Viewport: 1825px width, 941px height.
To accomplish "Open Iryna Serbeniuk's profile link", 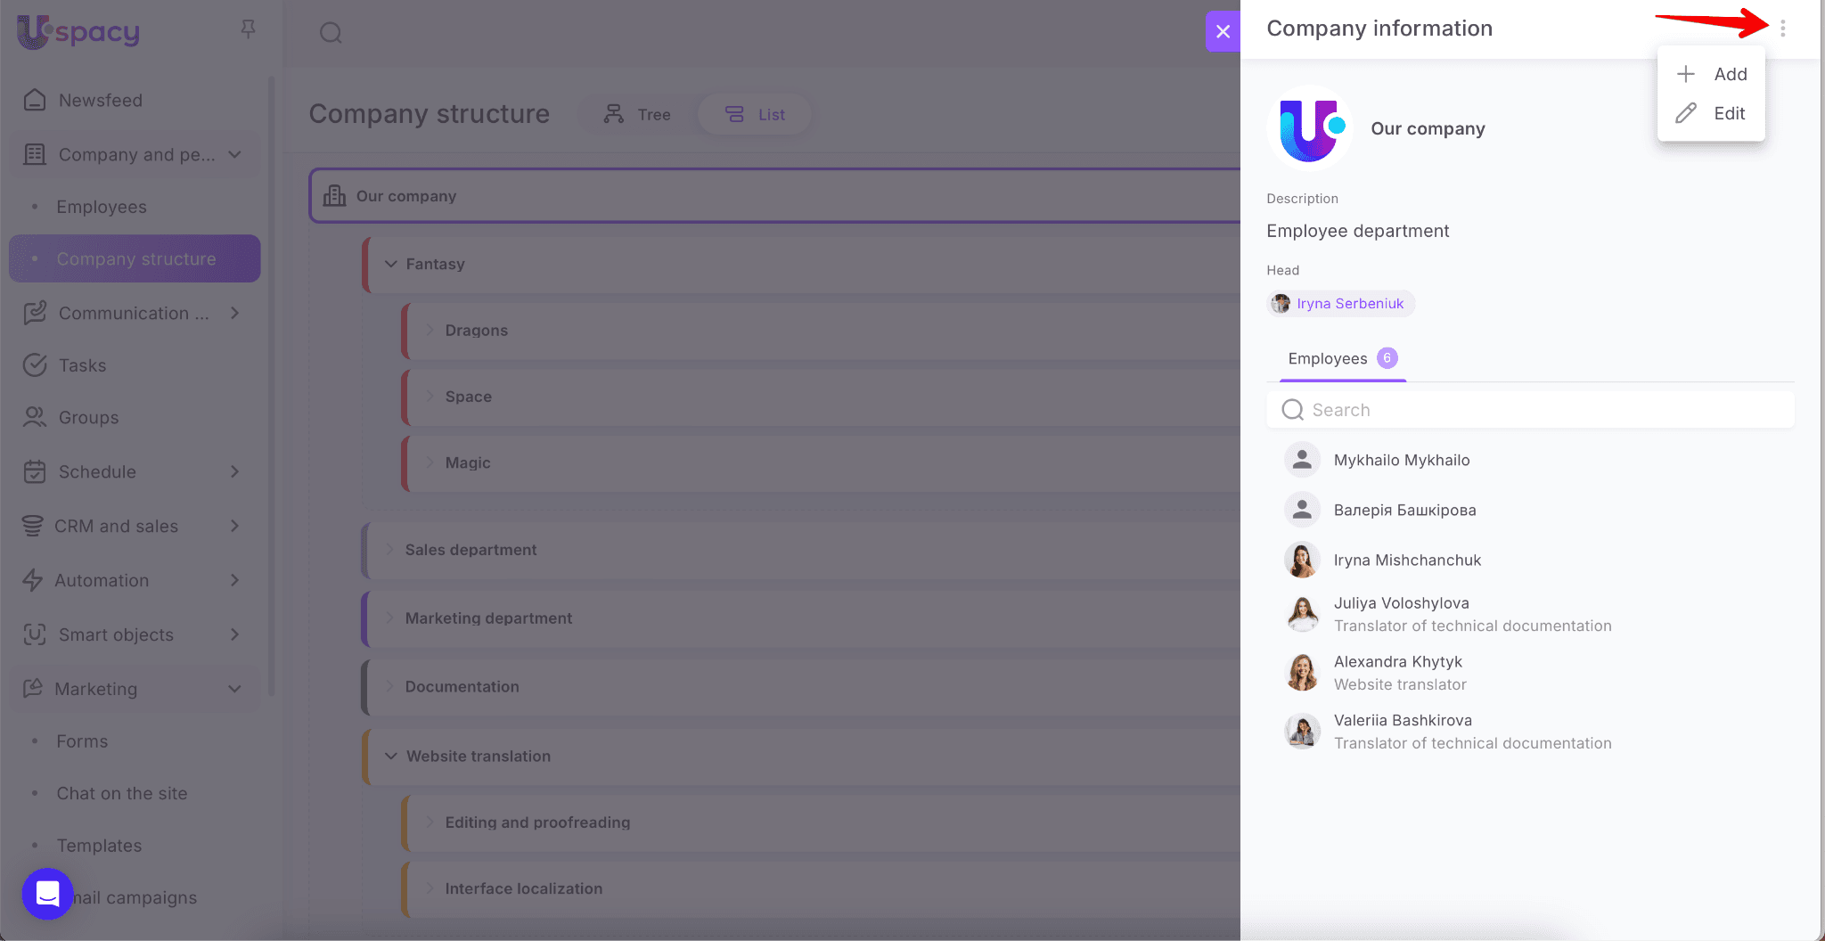I will pyautogui.click(x=1349, y=304).
